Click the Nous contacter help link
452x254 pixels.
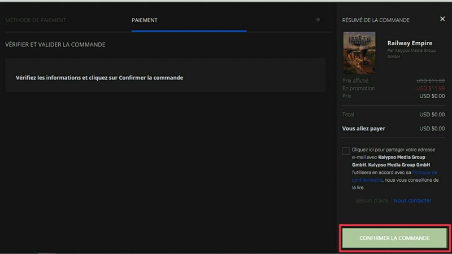coord(412,200)
